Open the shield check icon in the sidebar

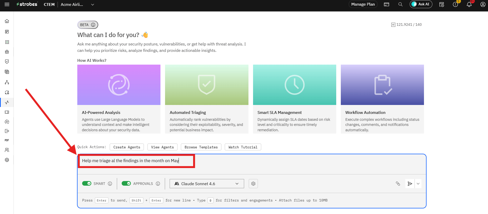click(x=7, y=62)
